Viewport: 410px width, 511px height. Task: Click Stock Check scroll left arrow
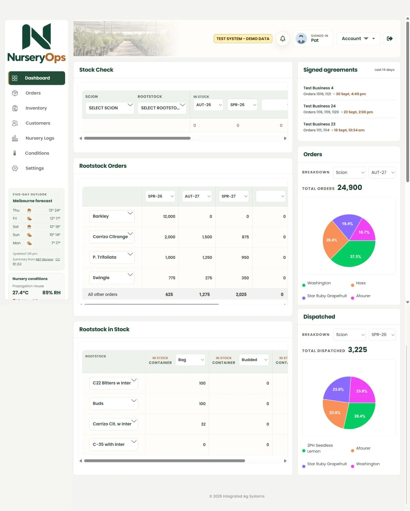(81, 138)
